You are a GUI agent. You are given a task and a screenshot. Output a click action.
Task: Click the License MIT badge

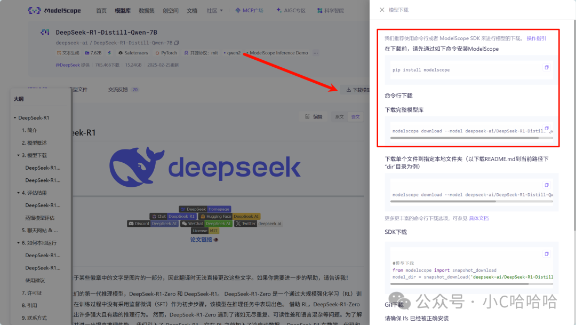click(205, 231)
